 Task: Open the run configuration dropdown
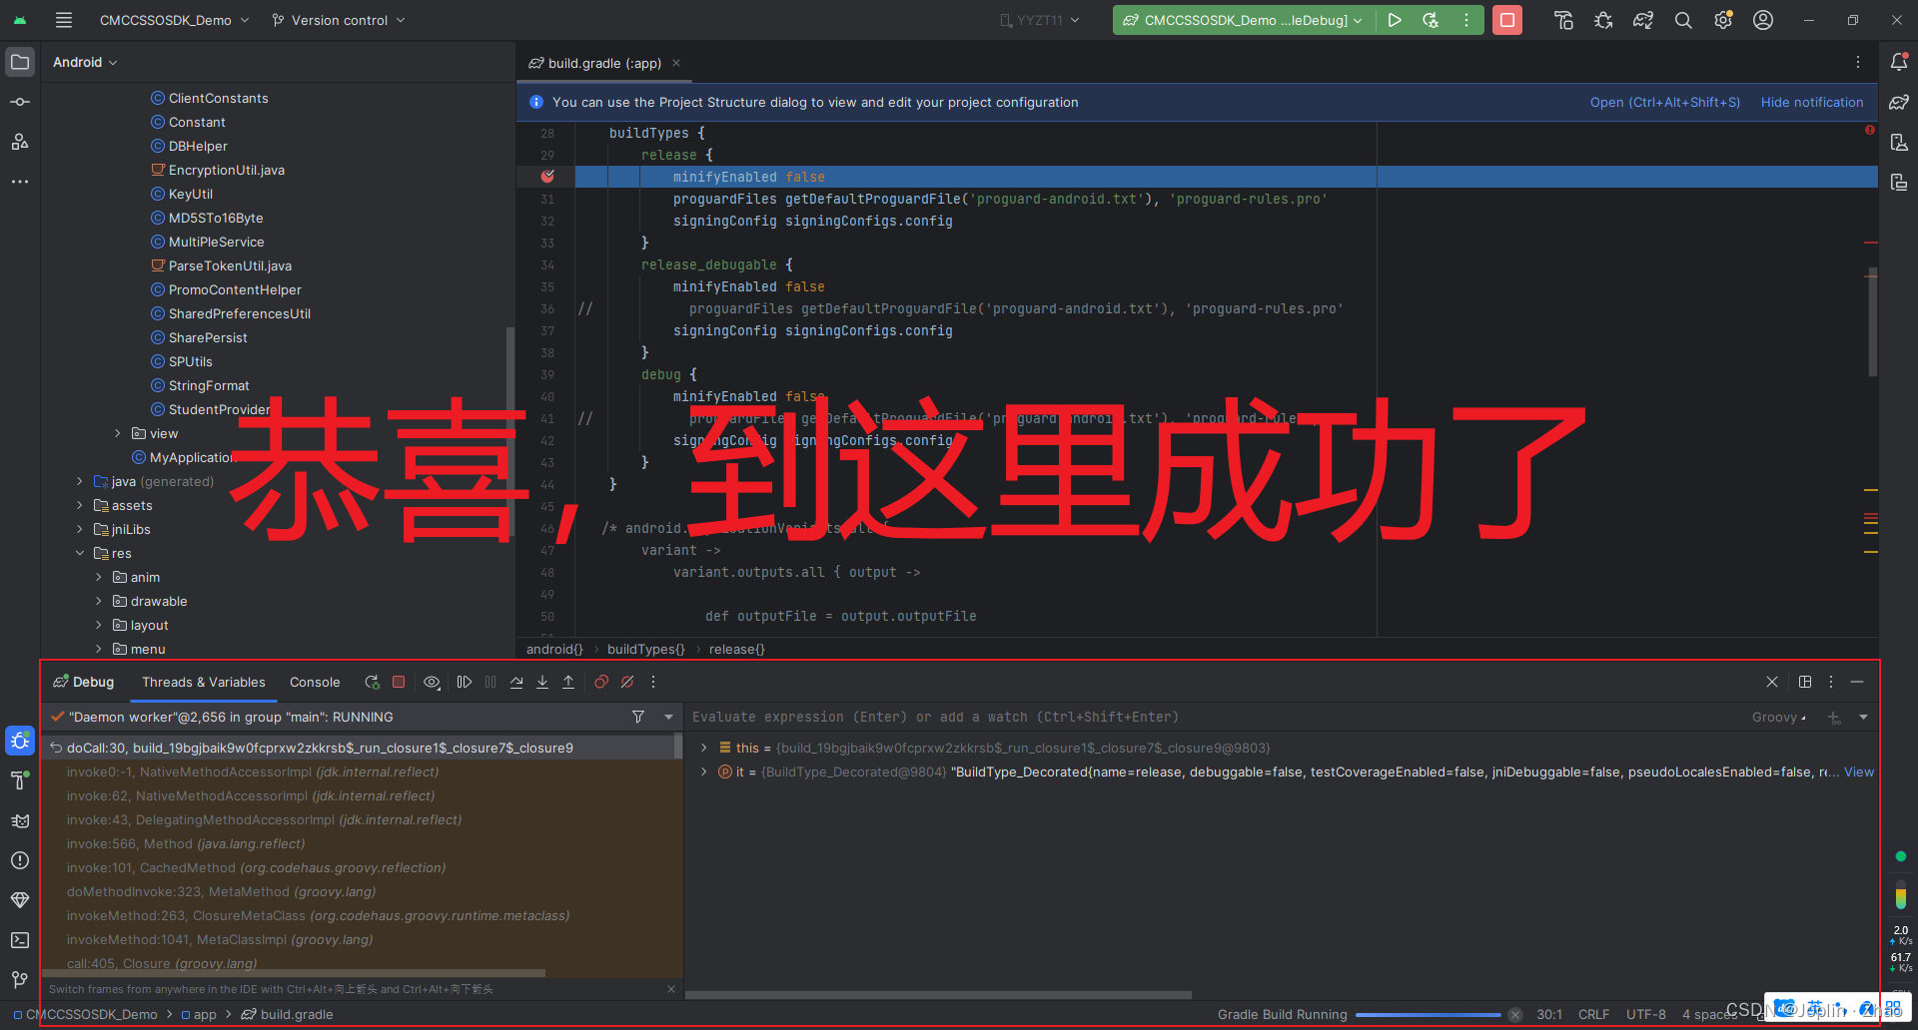point(1242,19)
